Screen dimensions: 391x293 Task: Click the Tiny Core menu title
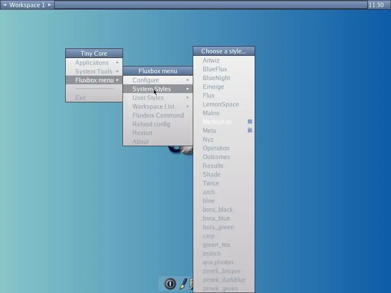coord(94,53)
